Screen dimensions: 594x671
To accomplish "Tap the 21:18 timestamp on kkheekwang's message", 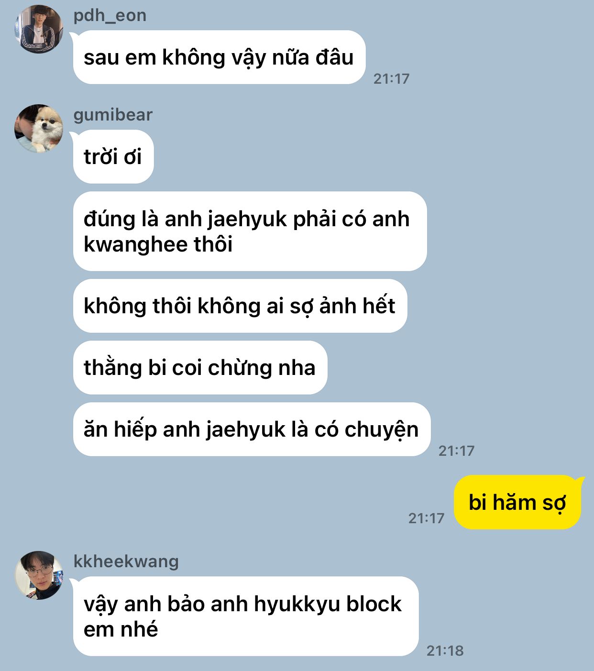I will tap(445, 651).
